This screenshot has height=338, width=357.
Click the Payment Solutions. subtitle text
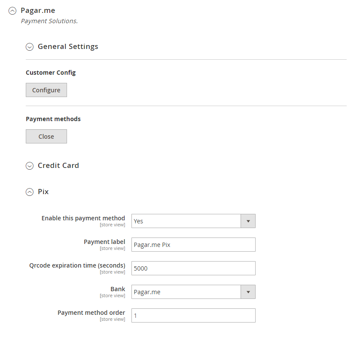[49, 21]
